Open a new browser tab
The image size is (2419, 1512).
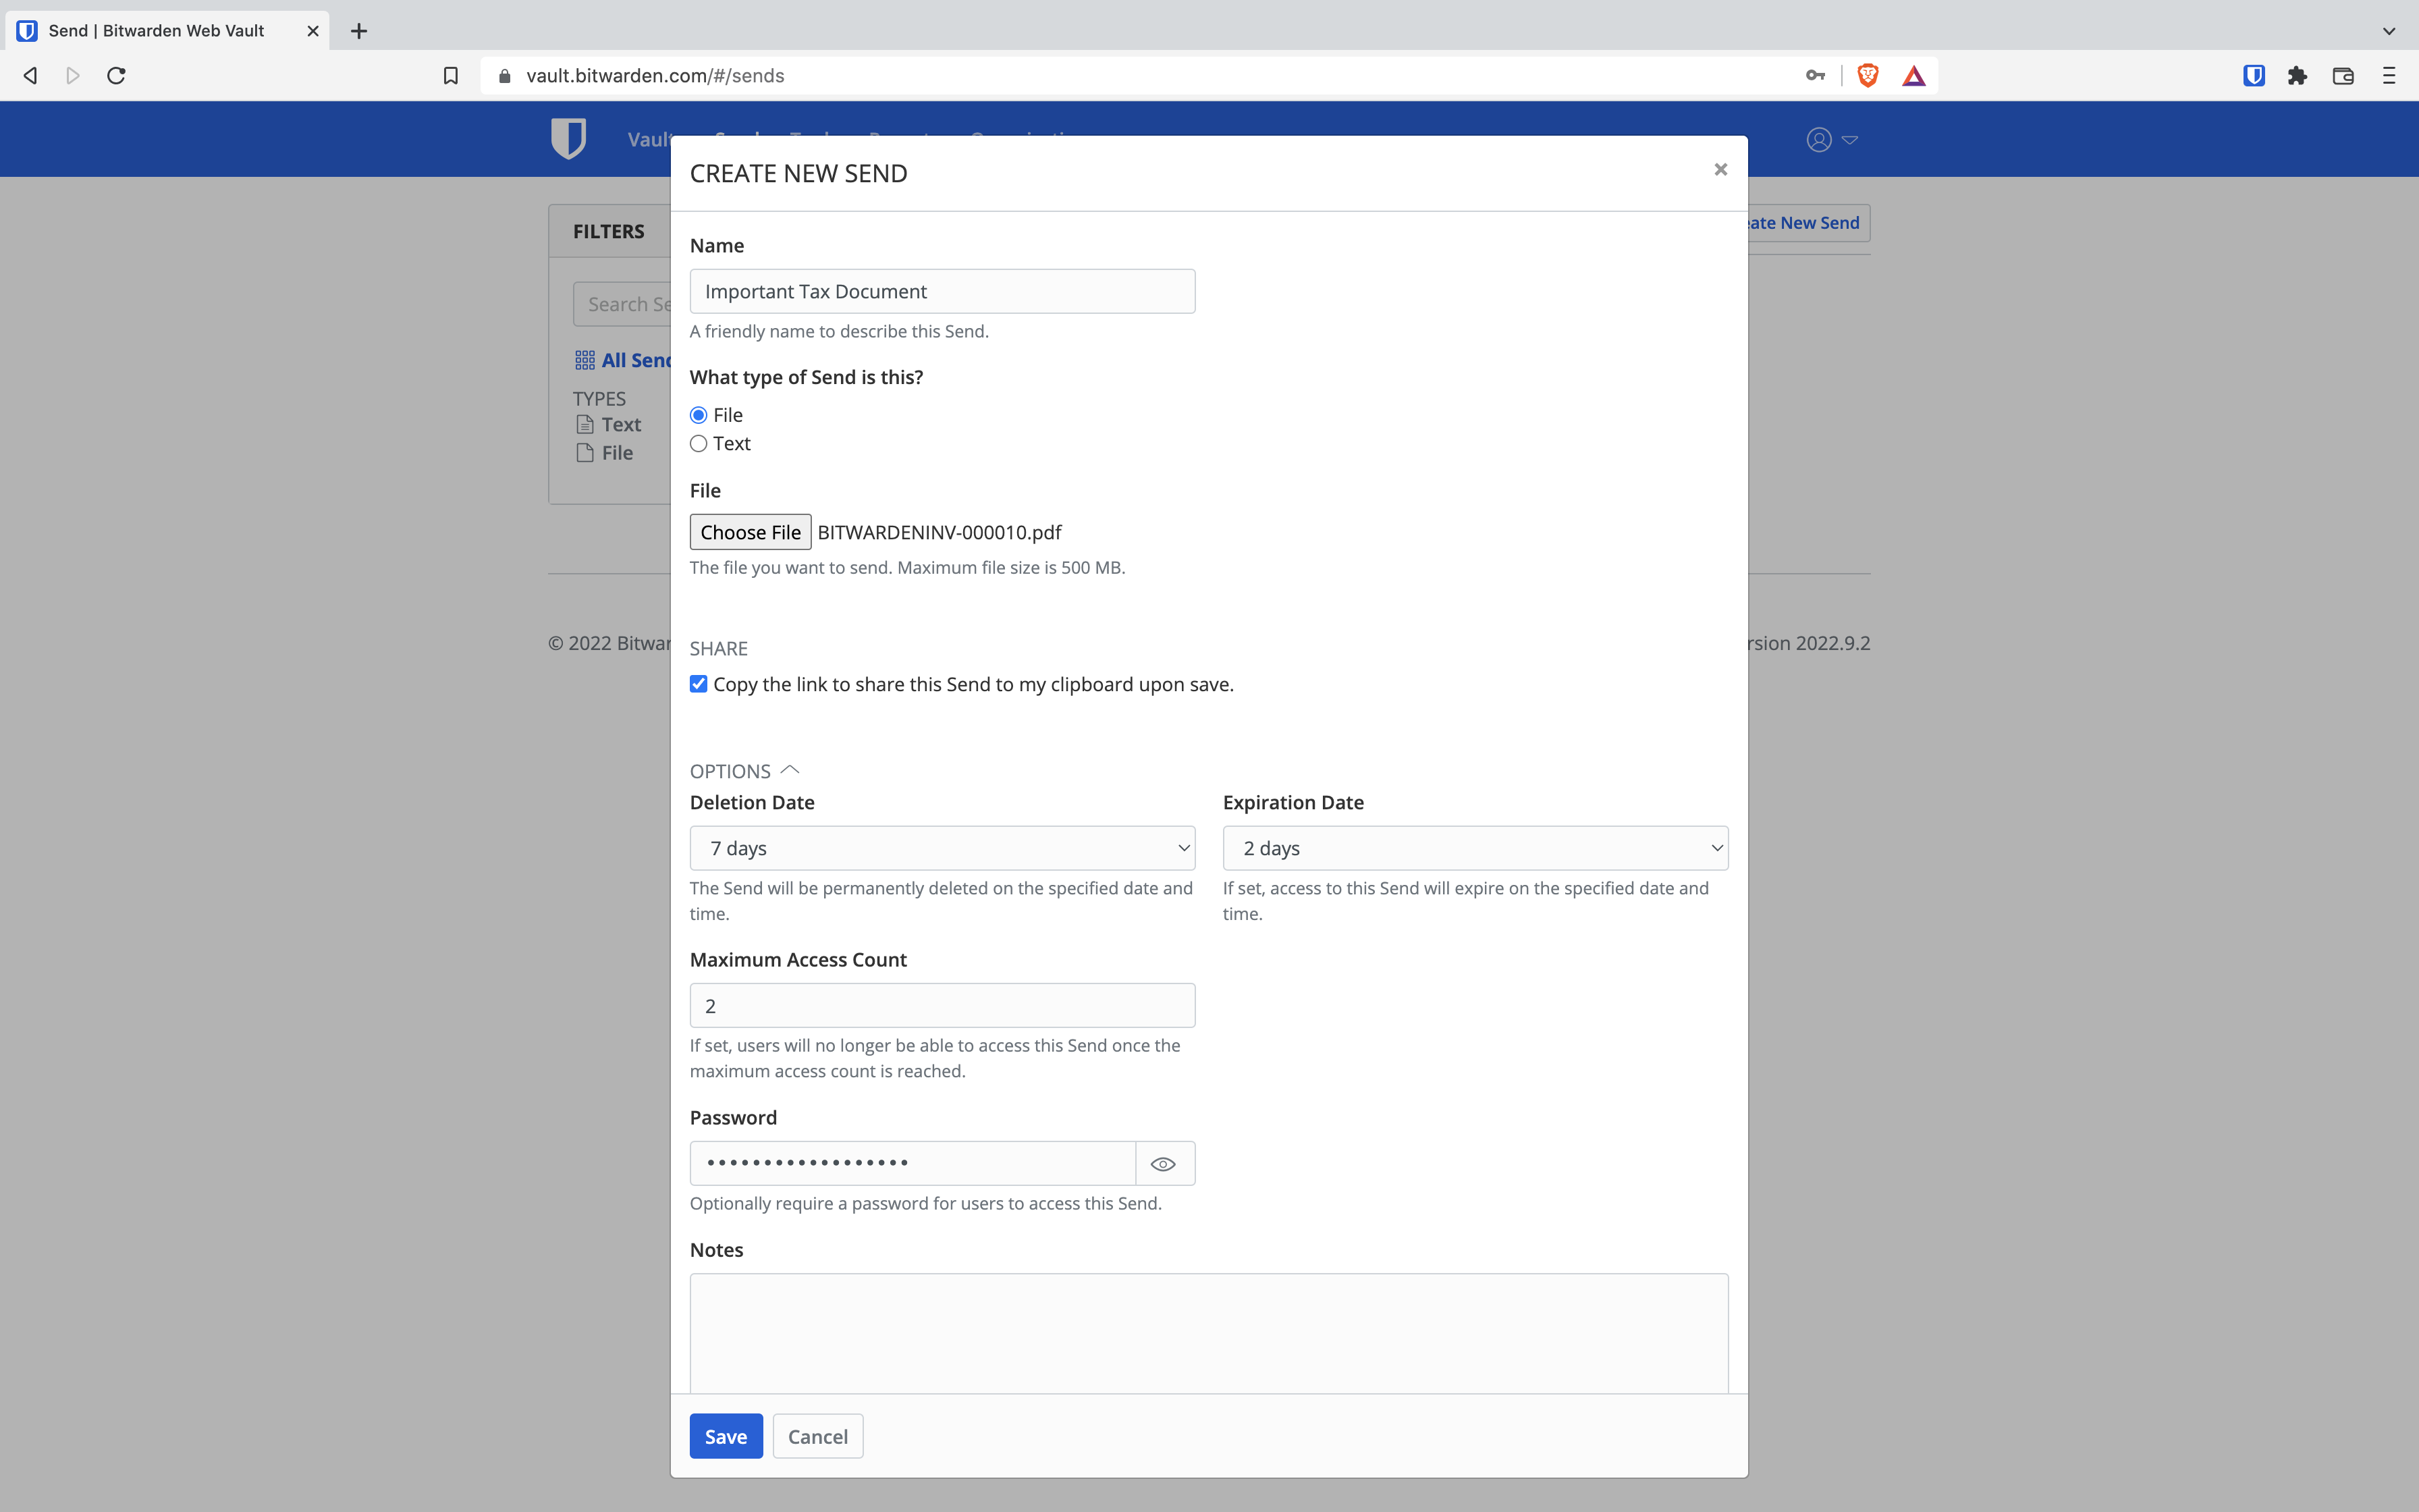tap(359, 31)
